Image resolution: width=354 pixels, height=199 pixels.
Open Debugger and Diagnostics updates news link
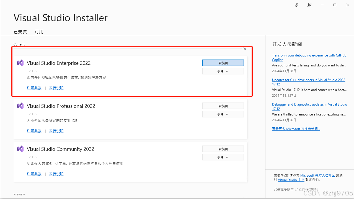click(x=309, y=107)
